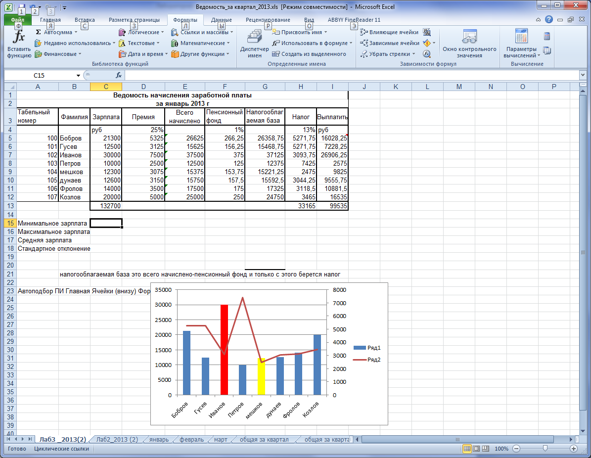Viewport: 591px width, 458px height.
Task: Switch to the общая за квартал sheet tab
Action: [x=264, y=440]
